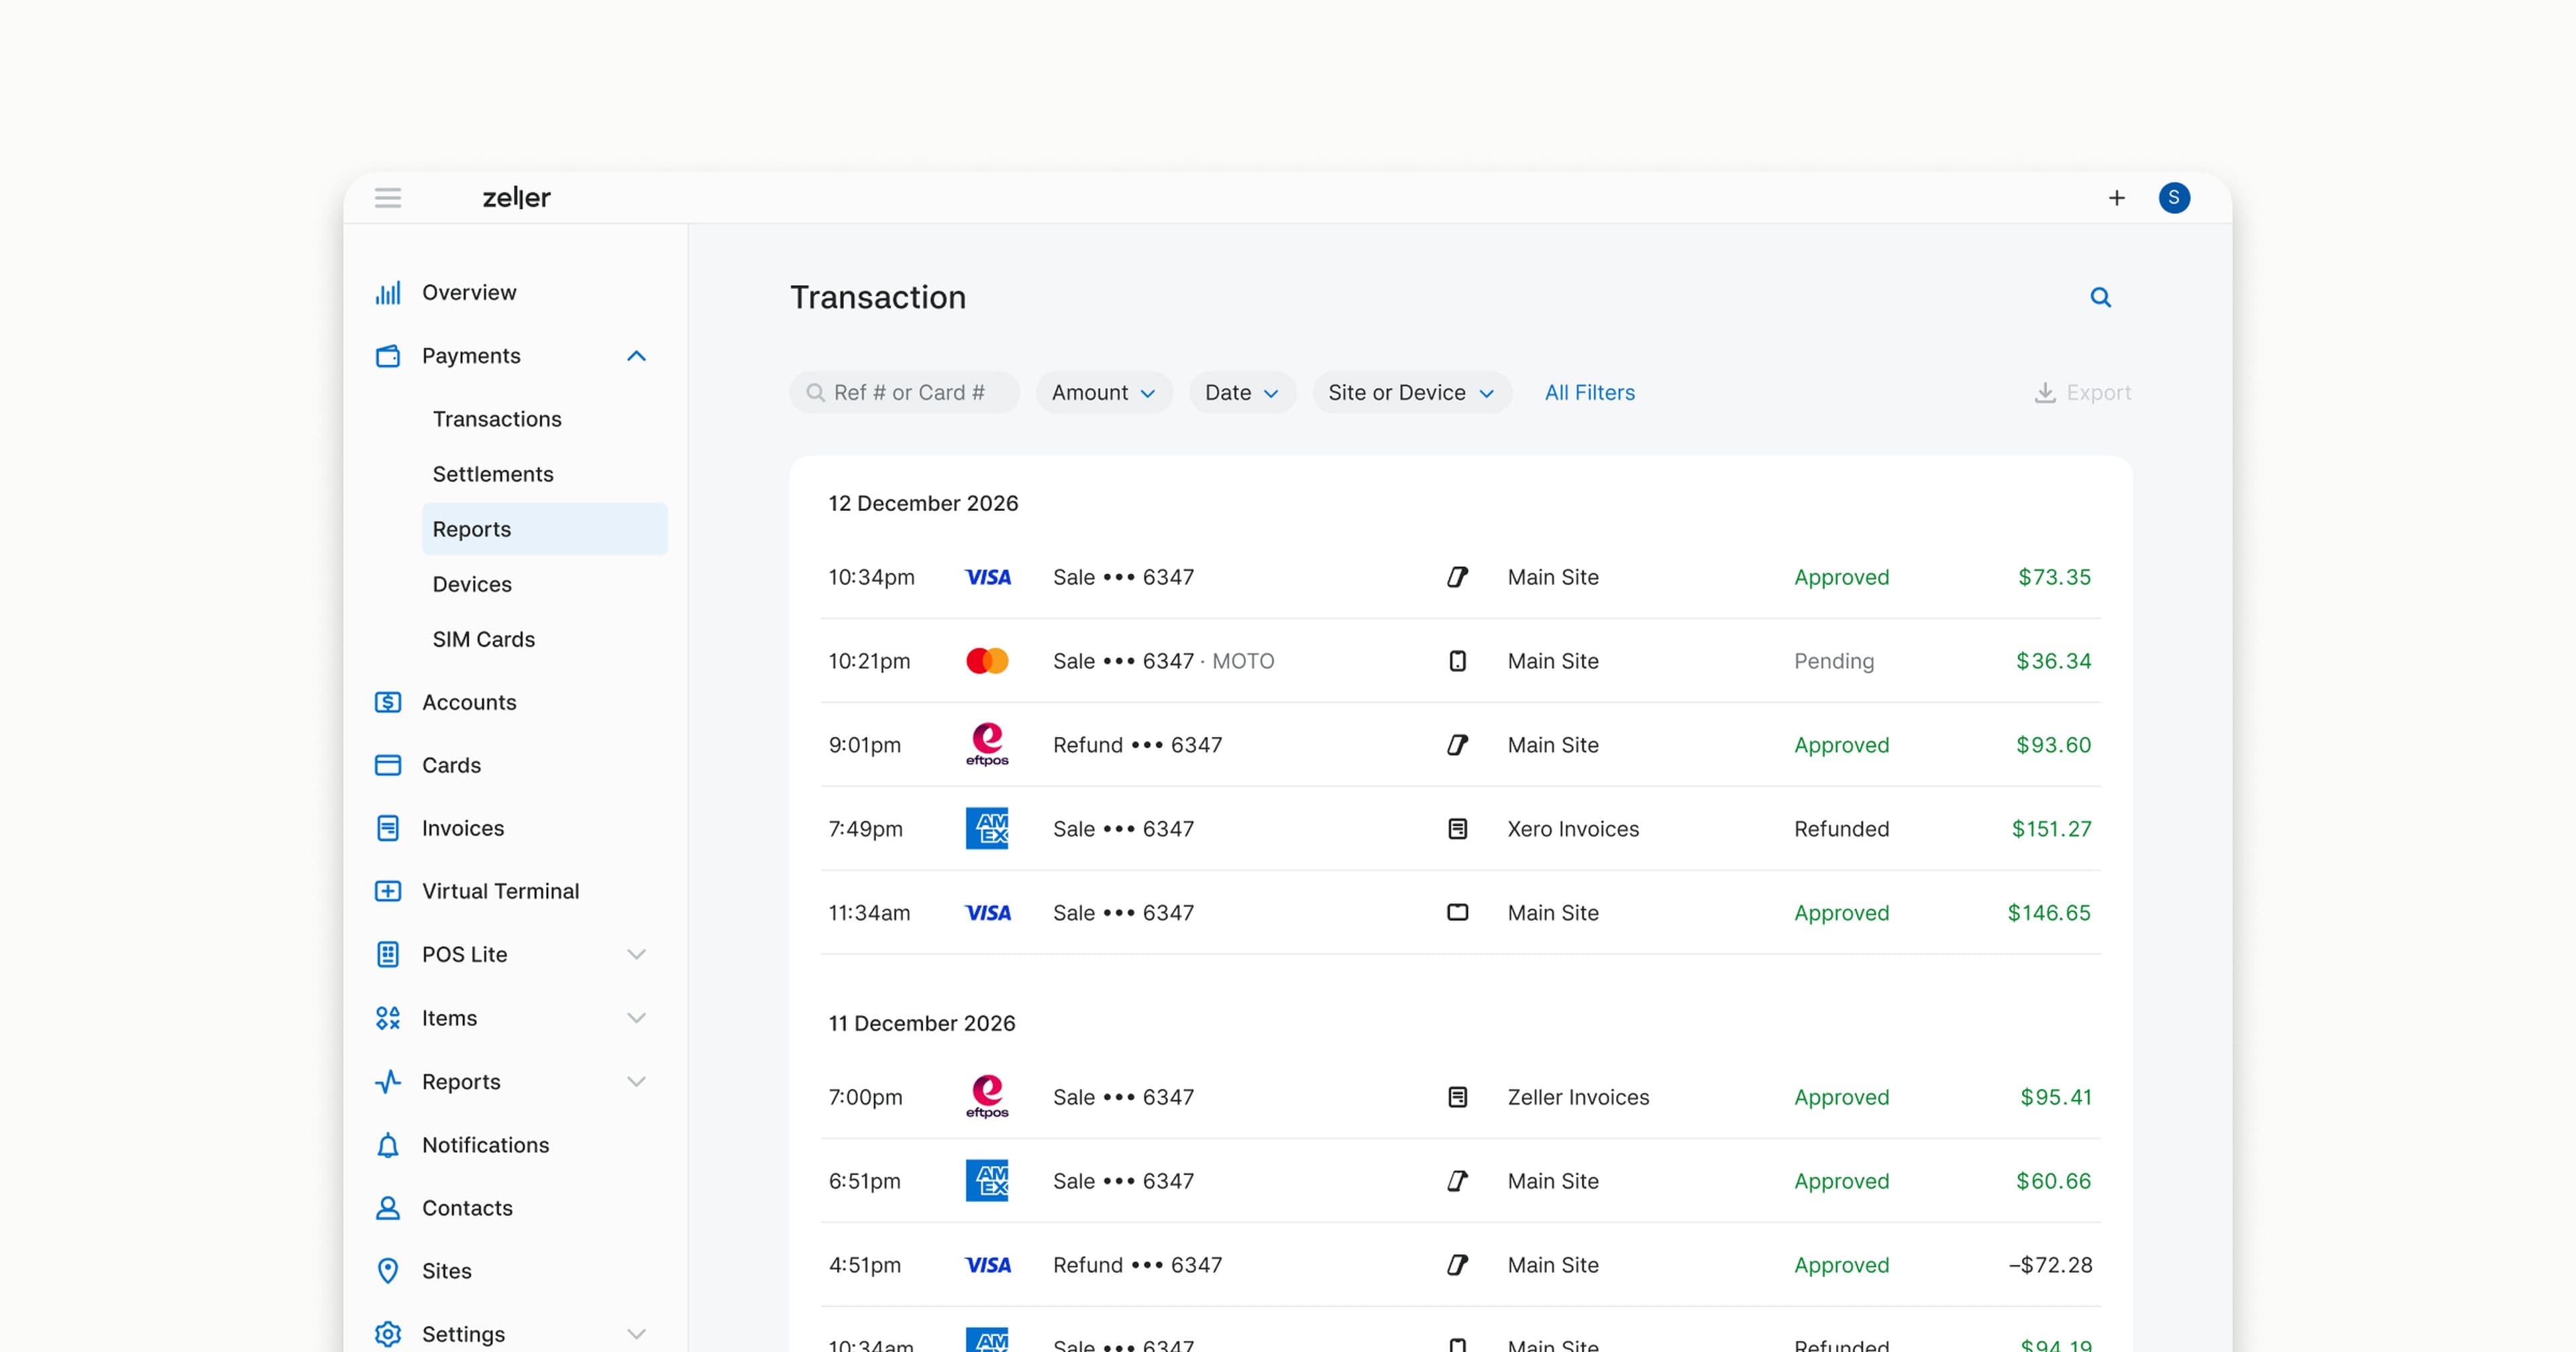Viewport: 2576px width, 1352px height.
Task: Expand the Items chevron
Action: pyautogui.click(x=636, y=1018)
